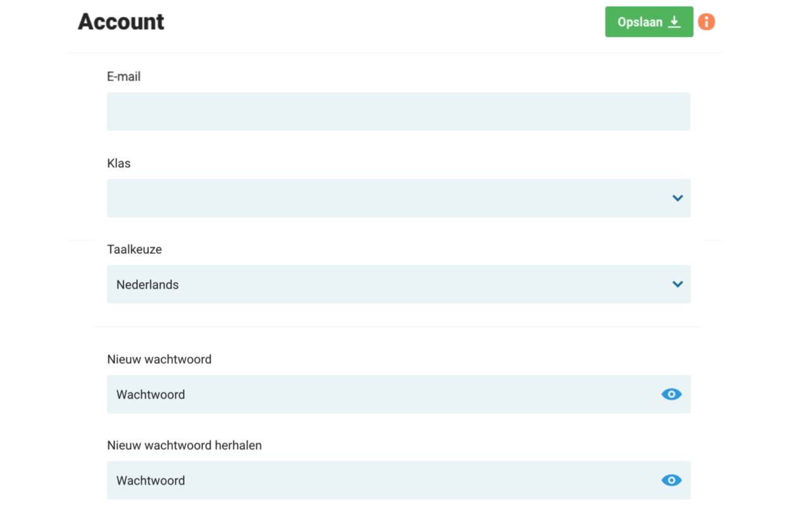
Task: Click the Account page heading
Action: pos(121,22)
